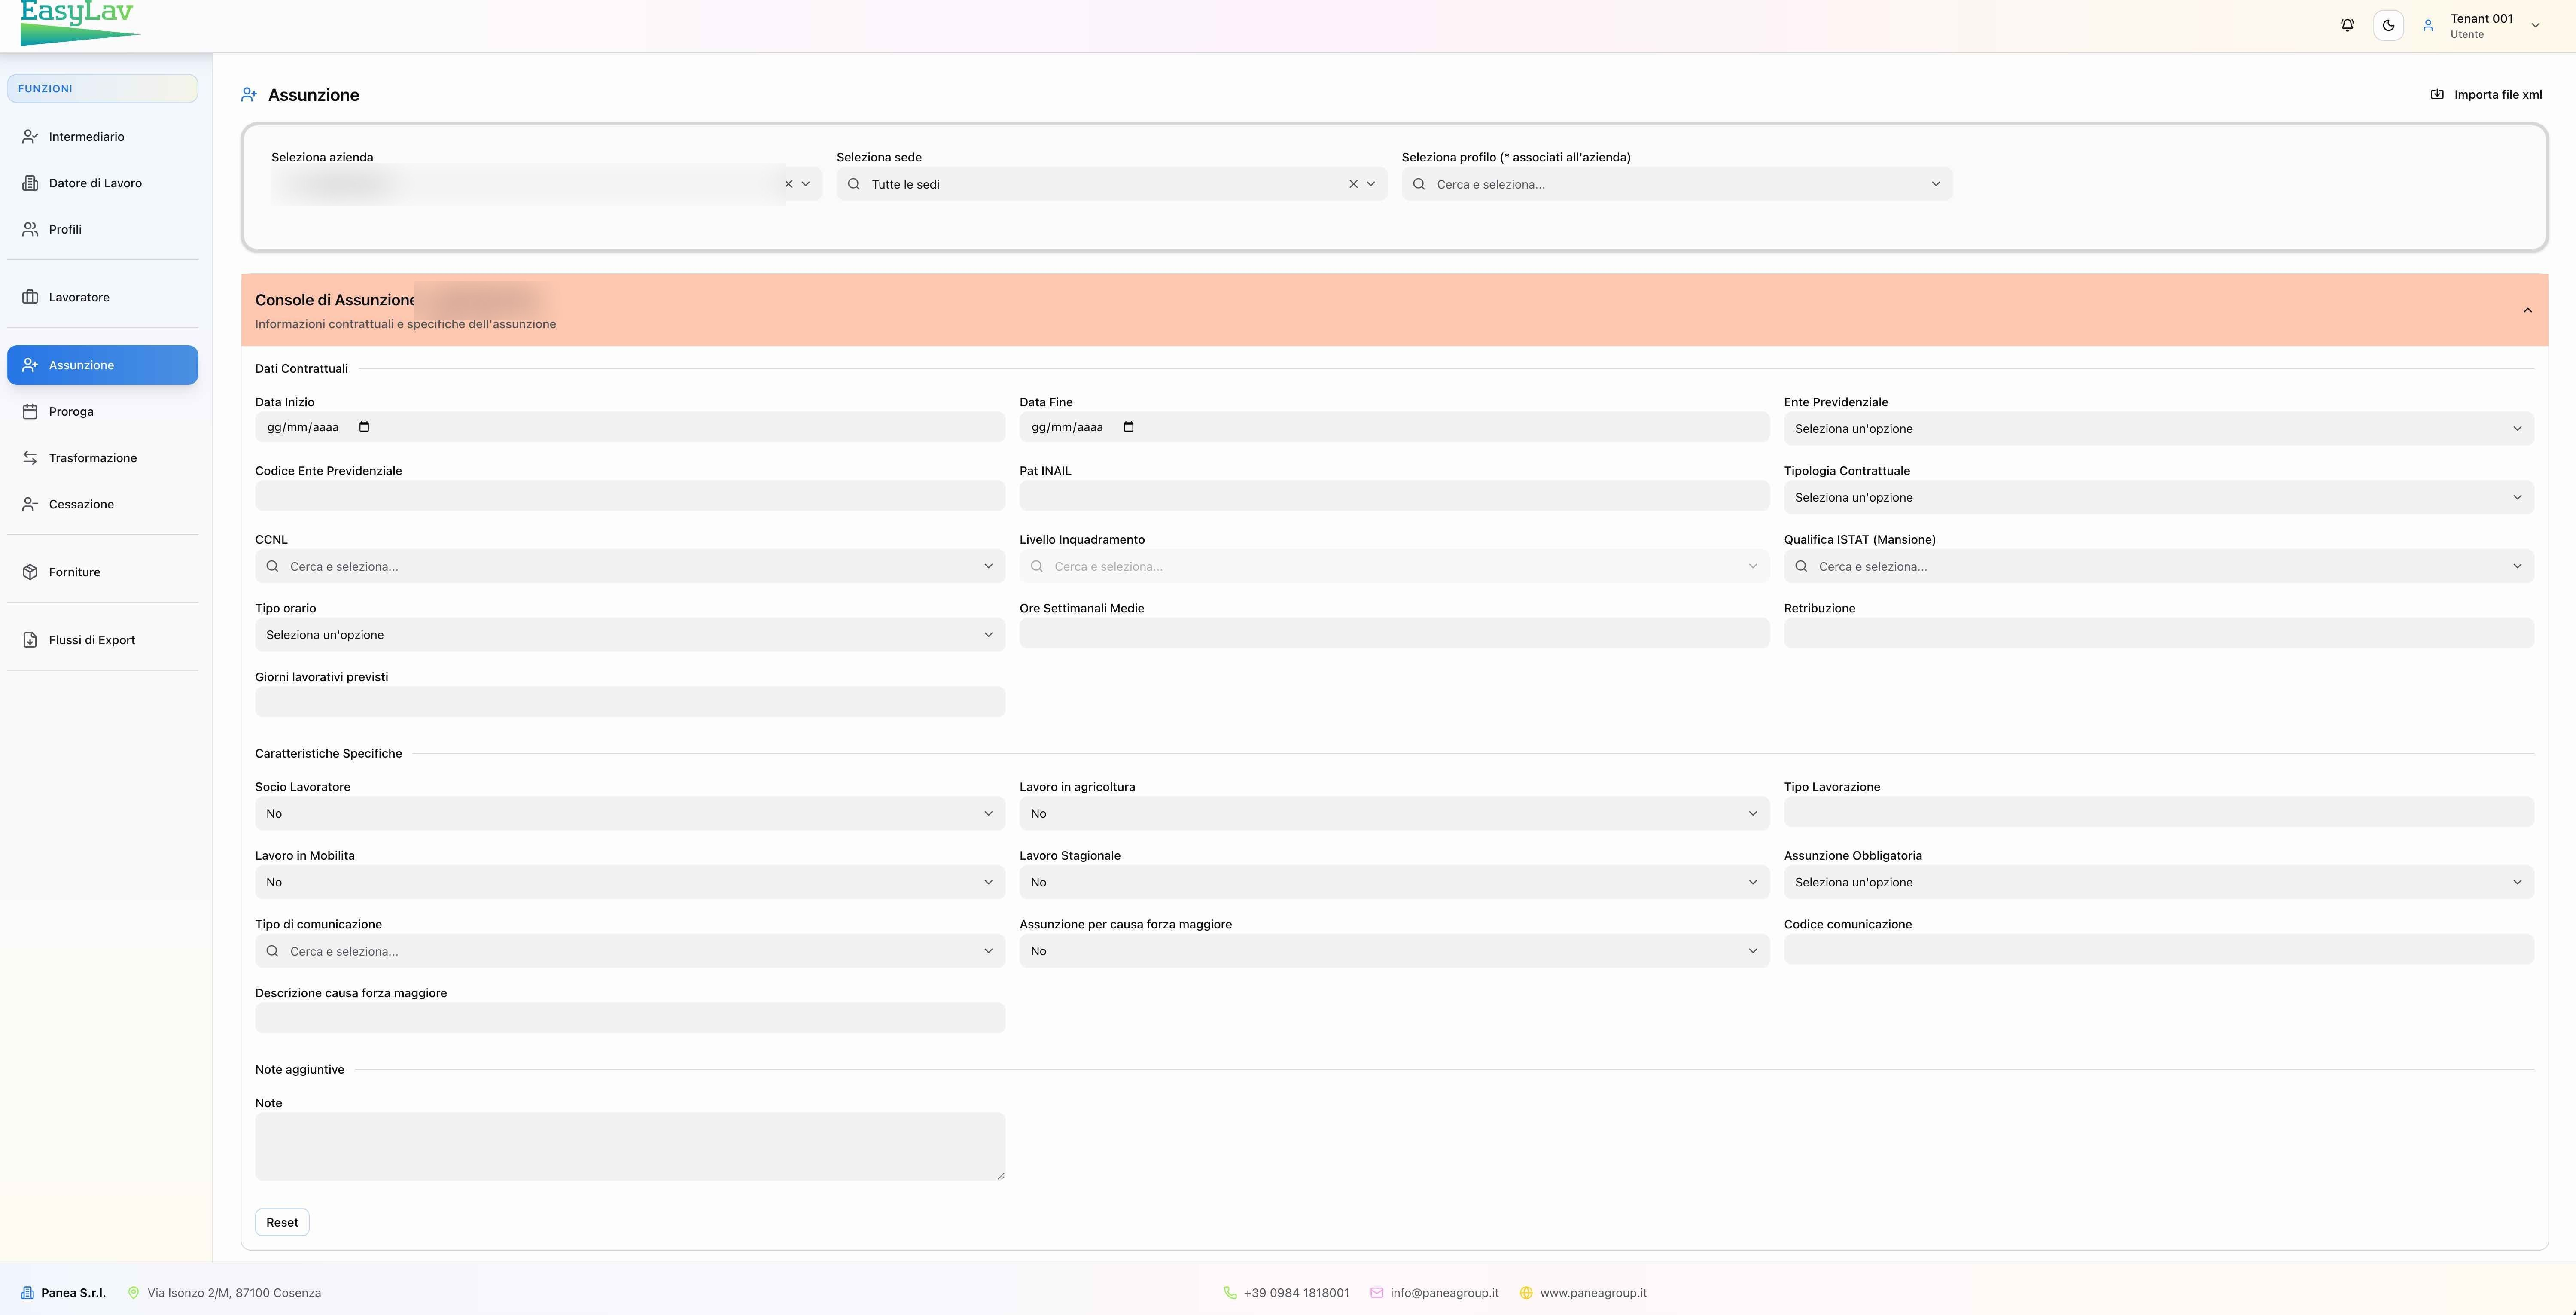This screenshot has height=1315, width=2576.
Task: Click the Codice comunicazione input field
Action: pyautogui.click(x=2158, y=949)
